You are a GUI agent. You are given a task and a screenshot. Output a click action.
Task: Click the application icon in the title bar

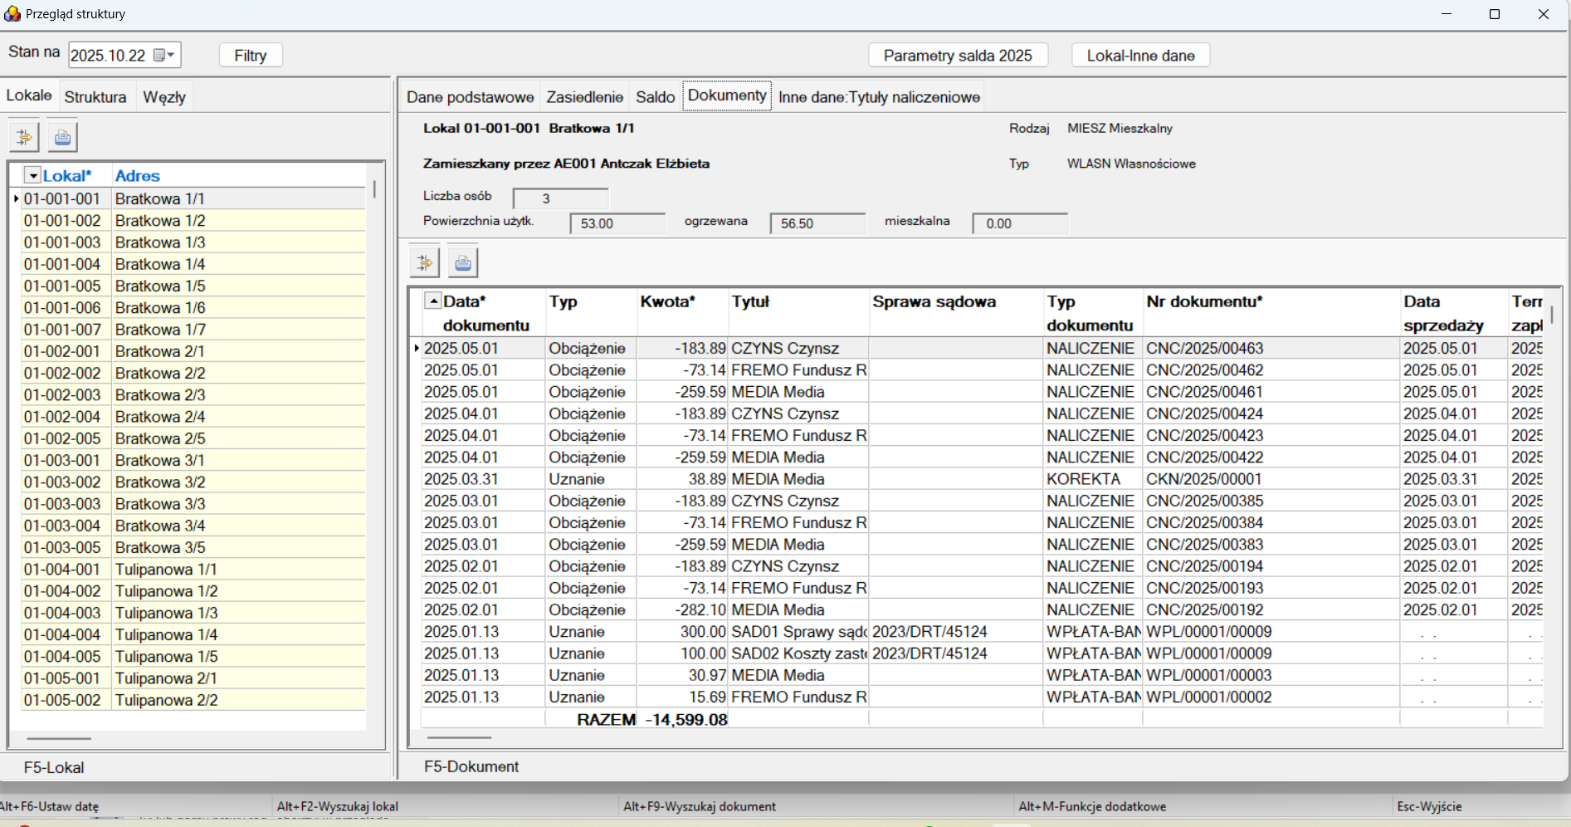12,14
